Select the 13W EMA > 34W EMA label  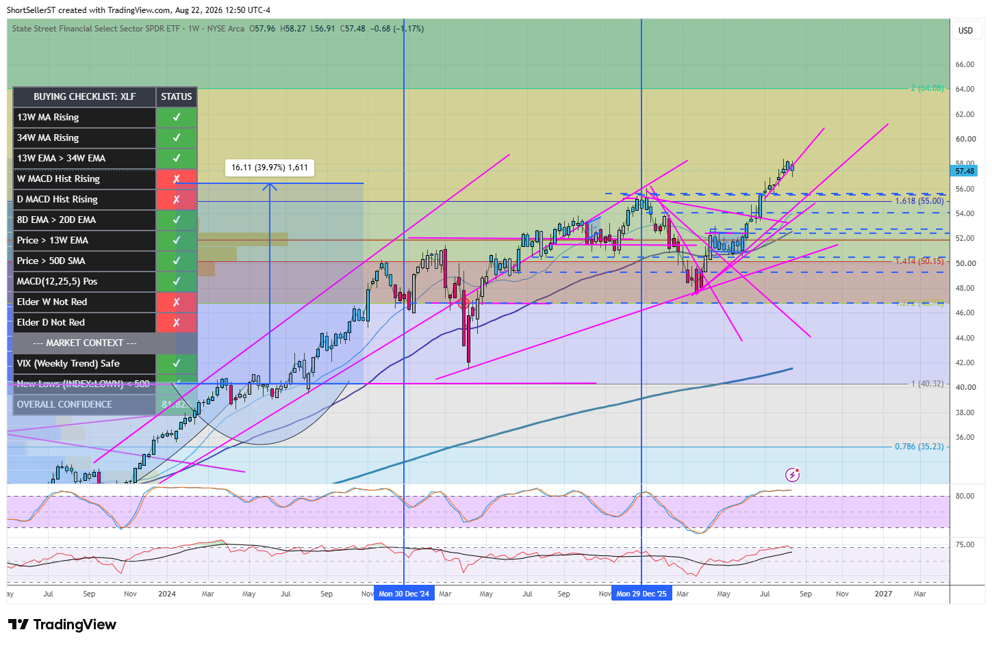61,158
